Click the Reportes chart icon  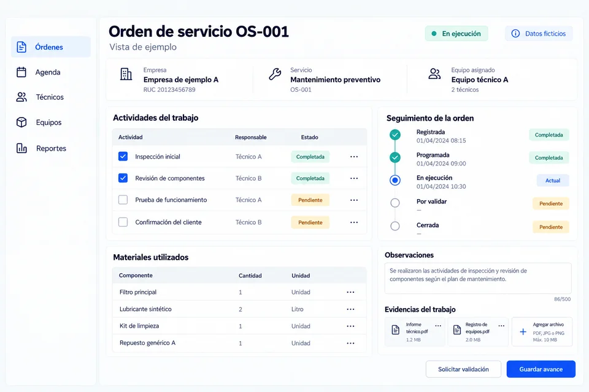21,148
